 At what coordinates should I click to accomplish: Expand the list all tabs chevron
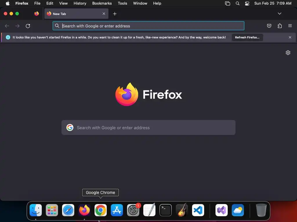tap(279, 14)
